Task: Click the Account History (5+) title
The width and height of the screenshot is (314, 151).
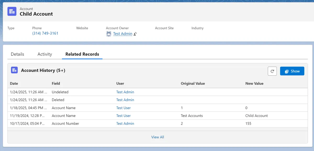Action: (x=43, y=70)
